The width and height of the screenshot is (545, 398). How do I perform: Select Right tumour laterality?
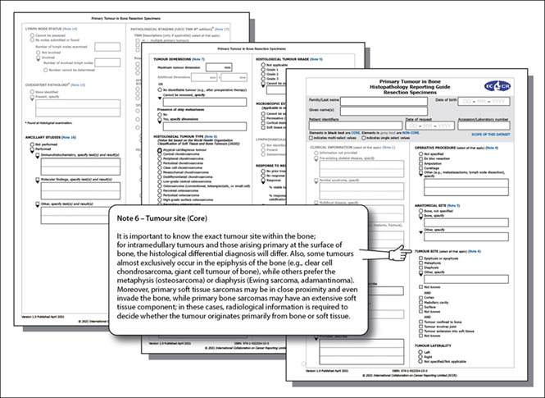(420, 357)
